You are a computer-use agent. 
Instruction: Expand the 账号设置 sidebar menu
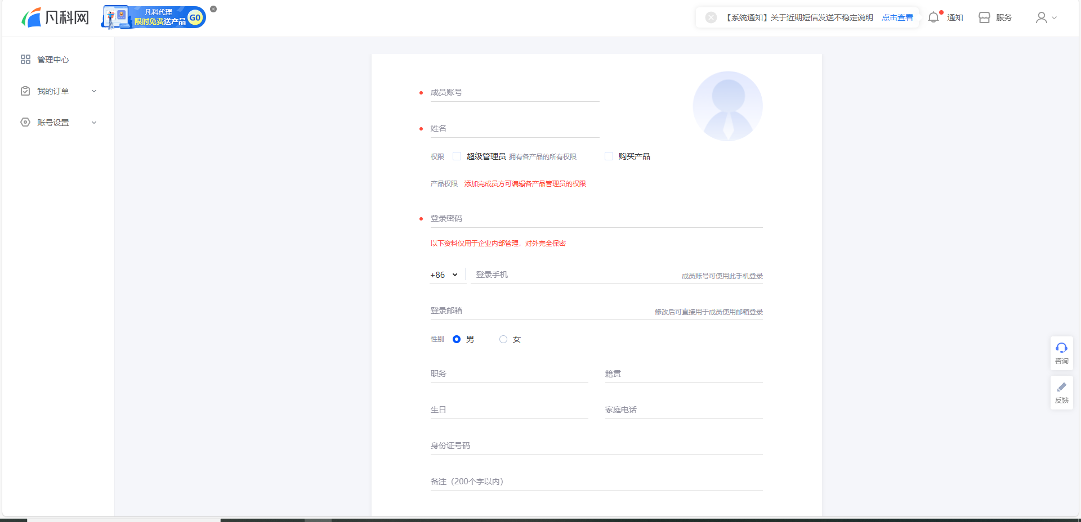(x=59, y=123)
